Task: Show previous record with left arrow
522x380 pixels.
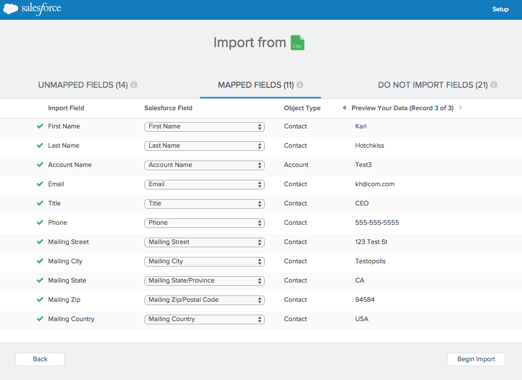Action: click(344, 108)
